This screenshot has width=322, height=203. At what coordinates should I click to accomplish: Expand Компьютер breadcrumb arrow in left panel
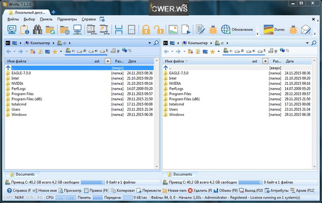tap(53, 43)
